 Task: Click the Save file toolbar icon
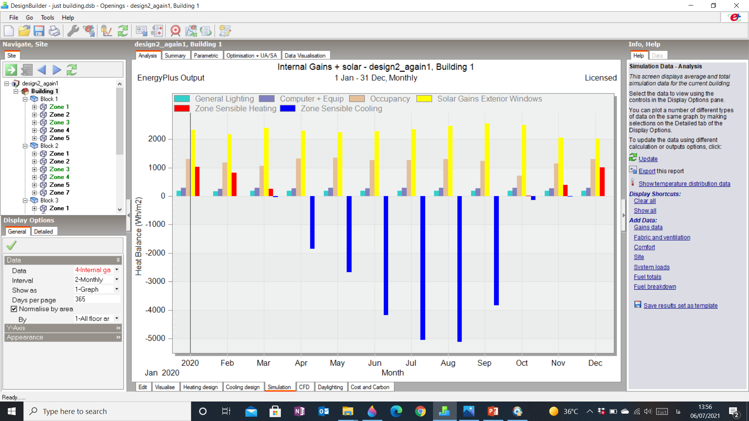pyautogui.click(x=39, y=31)
